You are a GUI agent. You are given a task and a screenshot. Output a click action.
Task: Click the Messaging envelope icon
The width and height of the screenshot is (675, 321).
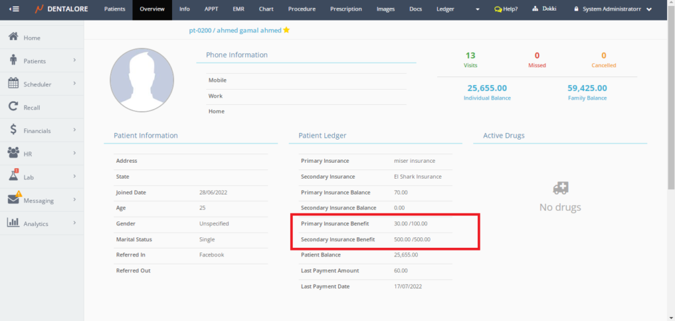[13, 199]
